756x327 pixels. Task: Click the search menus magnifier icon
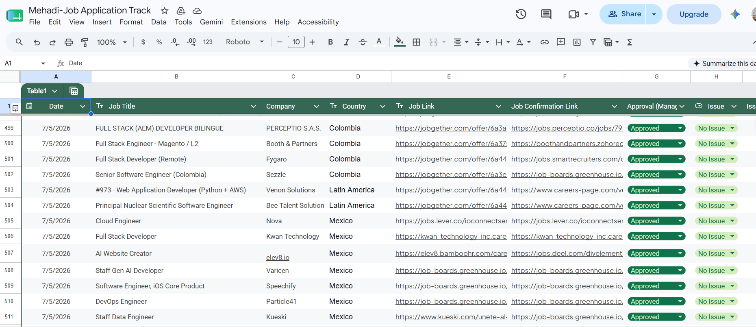click(x=19, y=42)
